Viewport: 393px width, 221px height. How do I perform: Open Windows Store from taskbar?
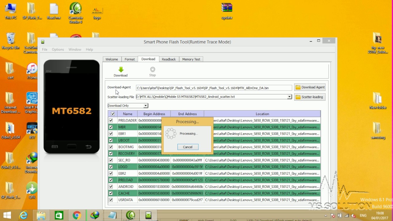click(x=59, y=215)
